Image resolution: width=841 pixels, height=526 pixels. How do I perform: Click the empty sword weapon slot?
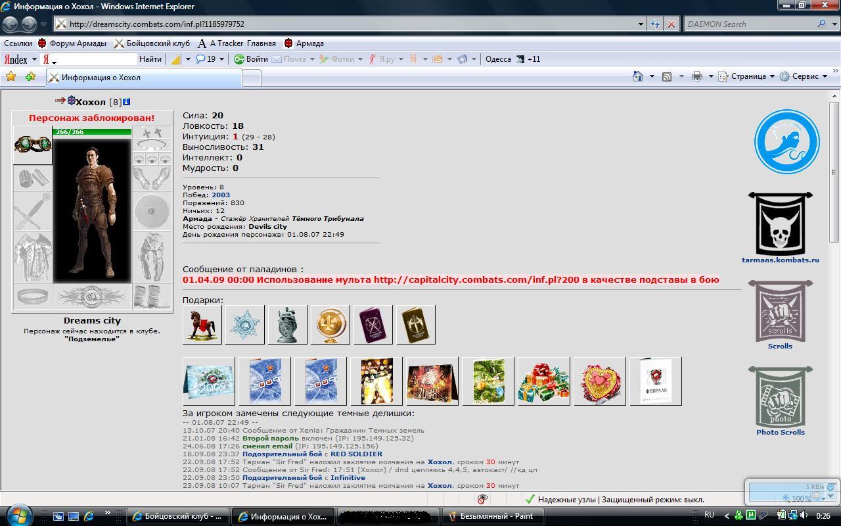(x=32, y=211)
